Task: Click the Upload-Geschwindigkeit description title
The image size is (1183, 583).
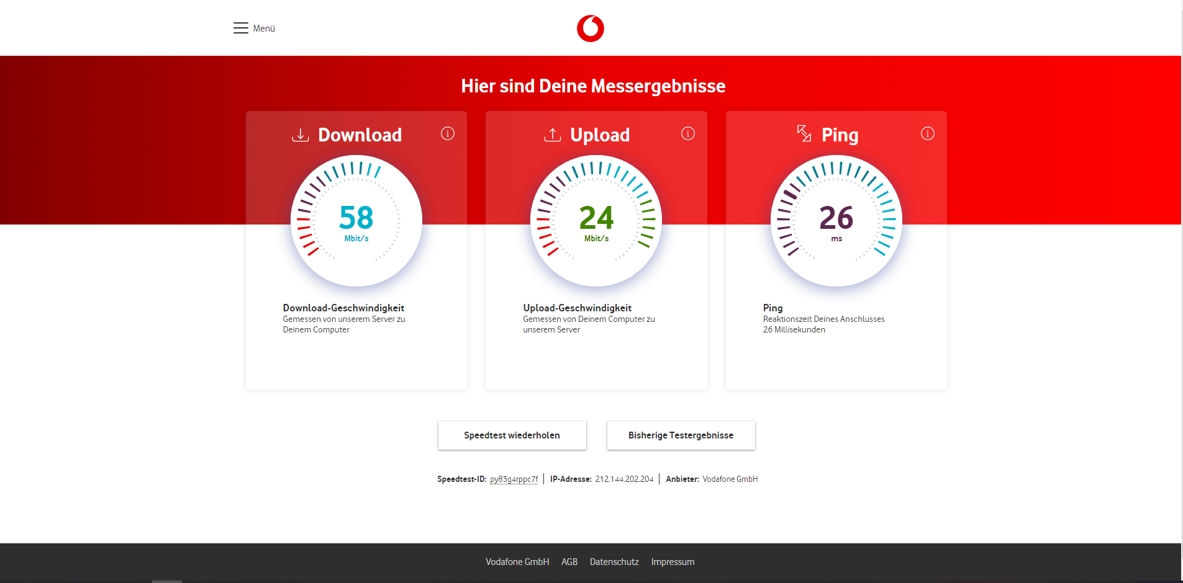Action: pyautogui.click(x=578, y=308)
